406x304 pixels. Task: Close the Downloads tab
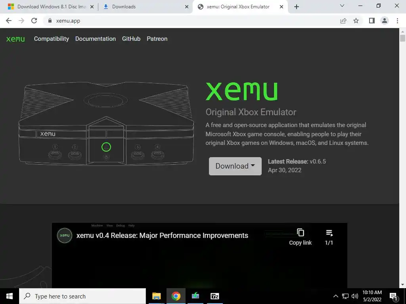(187, 7)
